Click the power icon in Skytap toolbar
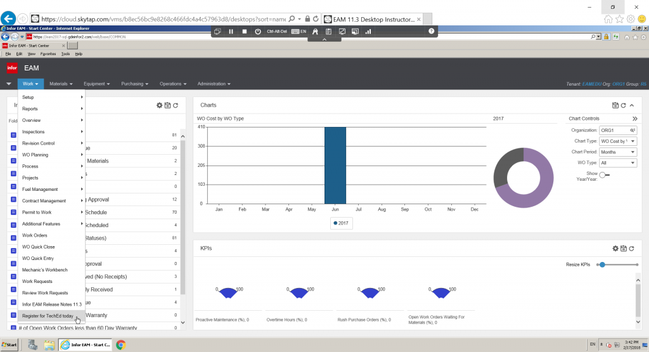649x352 pixels. click(258, 32)
